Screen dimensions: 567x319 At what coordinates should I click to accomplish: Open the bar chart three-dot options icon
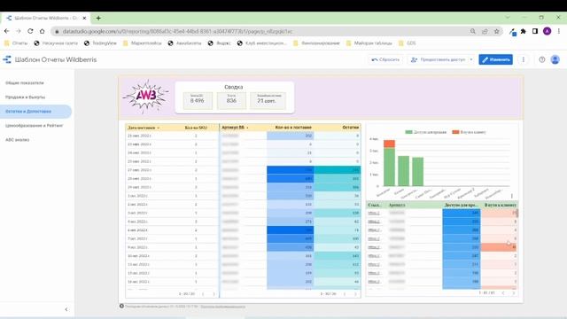(x=512, y=196)
